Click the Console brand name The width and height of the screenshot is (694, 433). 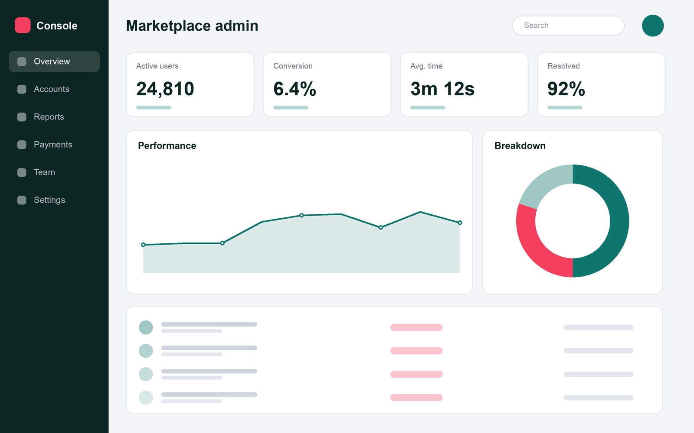point(57,26)
